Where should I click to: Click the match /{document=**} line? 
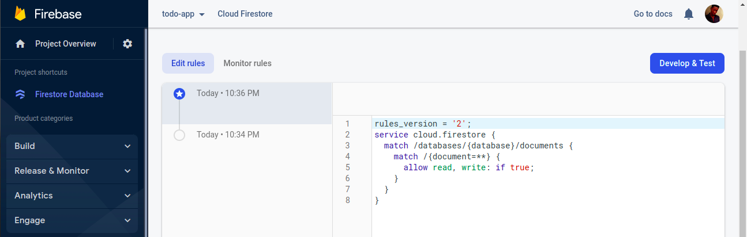click(x=447, y=156)
